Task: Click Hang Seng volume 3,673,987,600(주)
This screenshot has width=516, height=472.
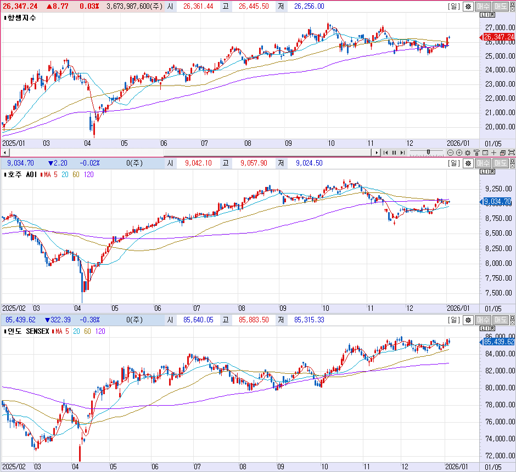Action: tap(134, 6)
